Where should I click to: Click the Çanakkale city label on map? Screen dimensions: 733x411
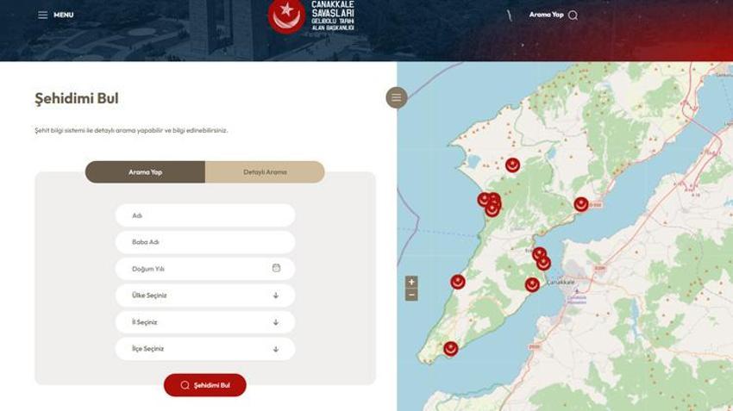pos(561,282)
